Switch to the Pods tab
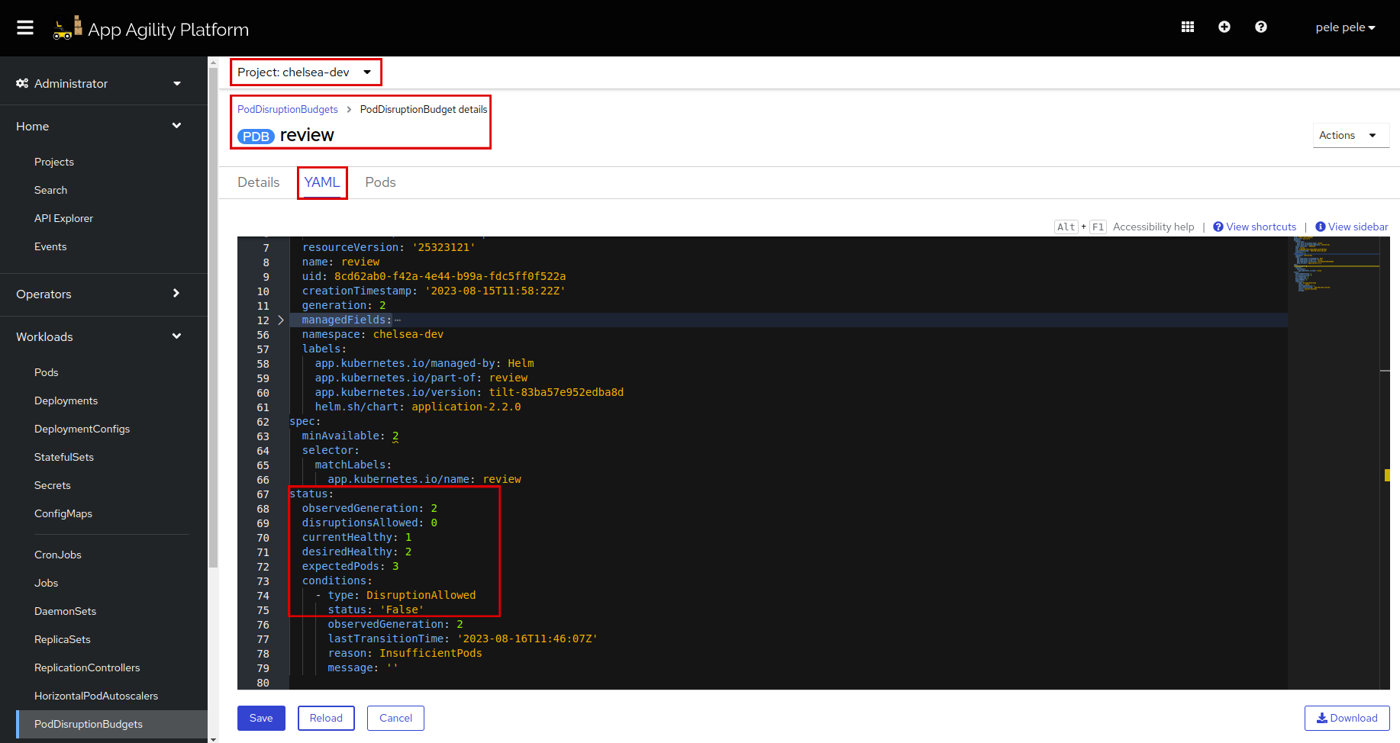The image size is (1400, 743). point(380,182)
